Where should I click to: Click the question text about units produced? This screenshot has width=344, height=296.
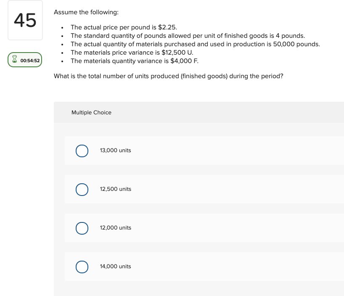click(168, 76)
